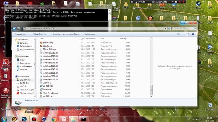Open the Uninstall Tool desktop icon
Viewport: 218px width, 122px height.
point(210,50)
